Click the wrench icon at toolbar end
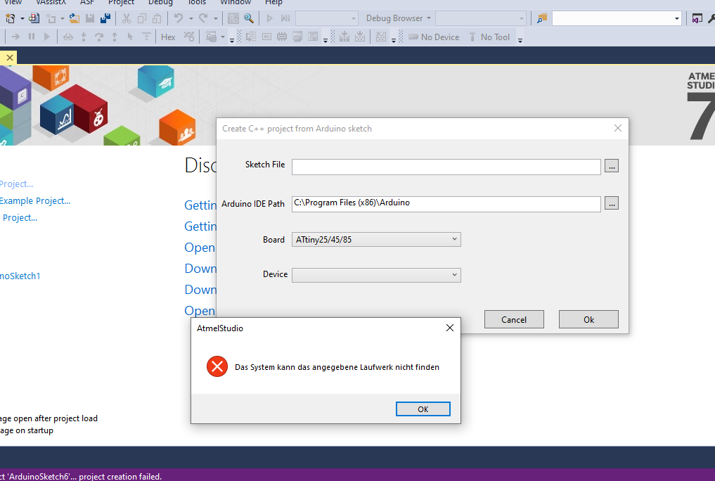Viewport: 715px width, 481px height. point(711,18)
